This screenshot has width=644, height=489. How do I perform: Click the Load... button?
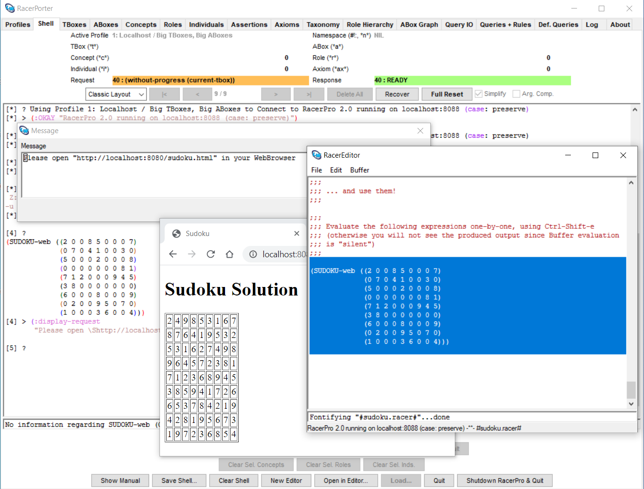coord(401,481)
